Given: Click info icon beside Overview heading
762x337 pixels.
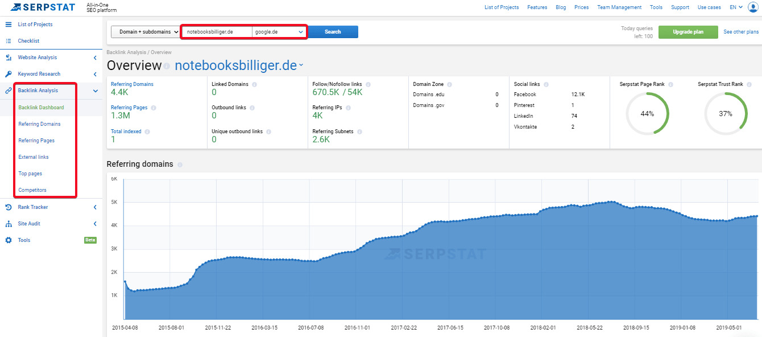Looking at the screenshot, I should coord(167,66).
